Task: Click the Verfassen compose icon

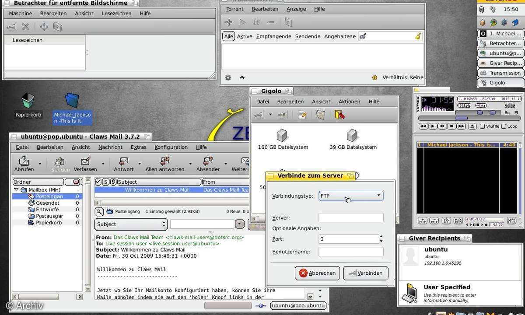Action: click(x=85, y=161)
